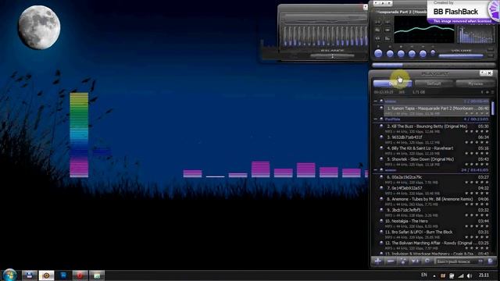Rate the Billy The Kit & Saint Liz track stars
This screenshot has width=500, height=281.
(x=477, y=154)
